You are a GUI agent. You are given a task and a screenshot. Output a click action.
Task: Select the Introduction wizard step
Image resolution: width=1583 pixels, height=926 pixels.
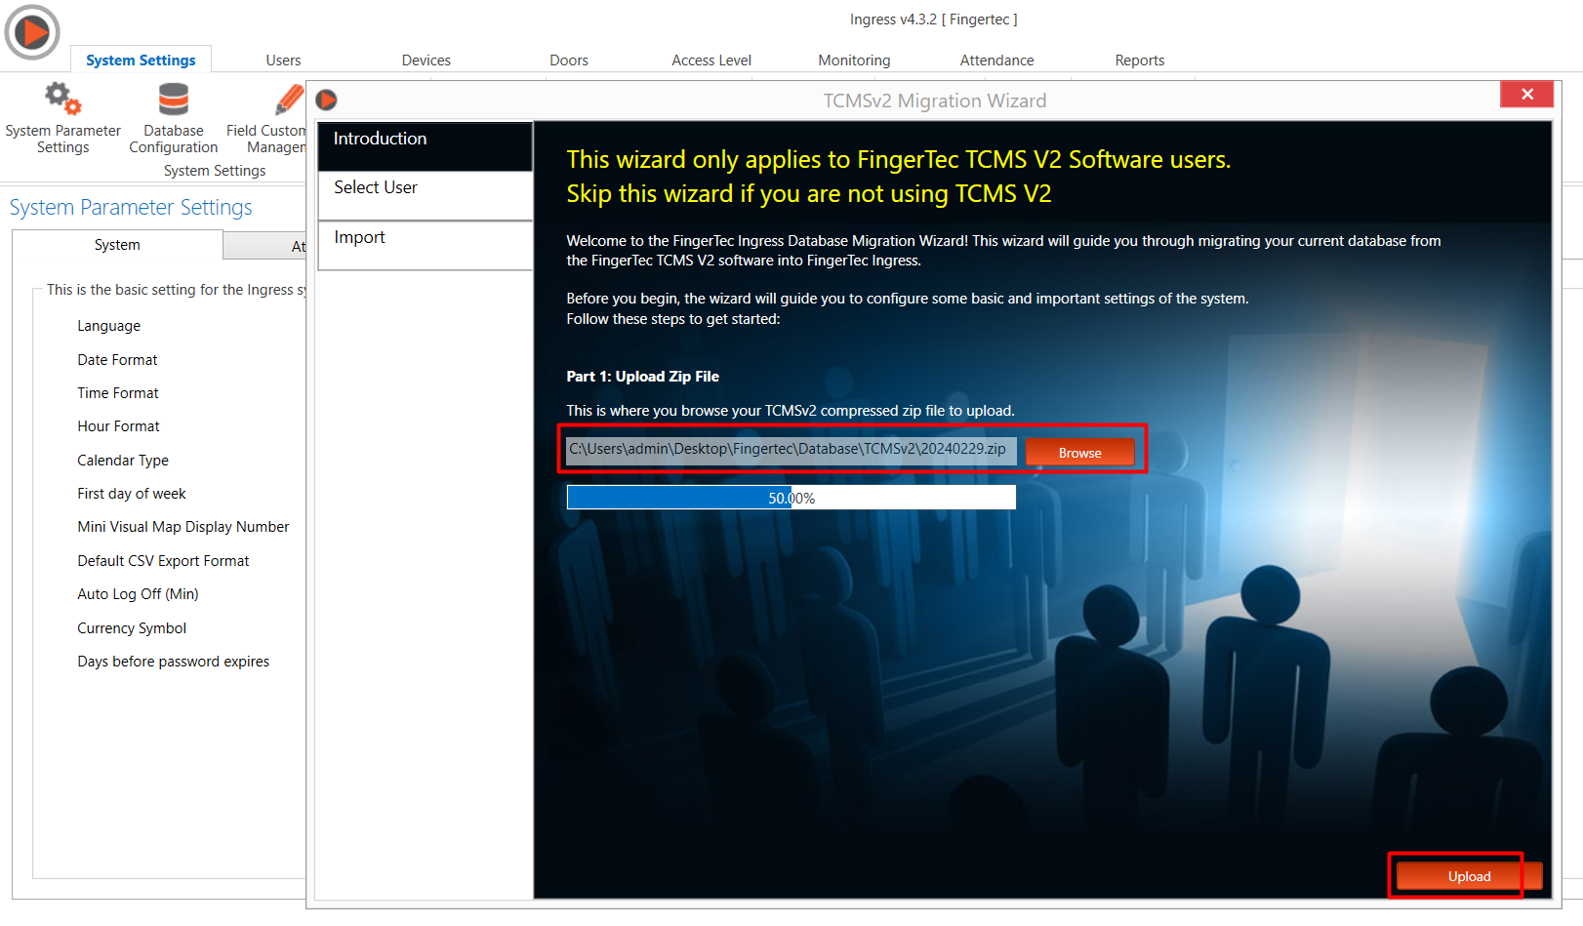pyautogui.click(x=425, y=145)
